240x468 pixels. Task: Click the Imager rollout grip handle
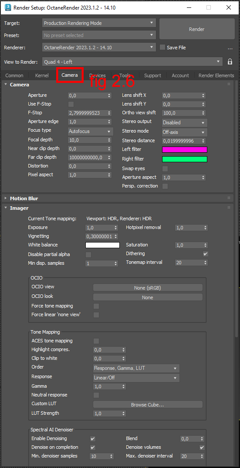(229, 208)
